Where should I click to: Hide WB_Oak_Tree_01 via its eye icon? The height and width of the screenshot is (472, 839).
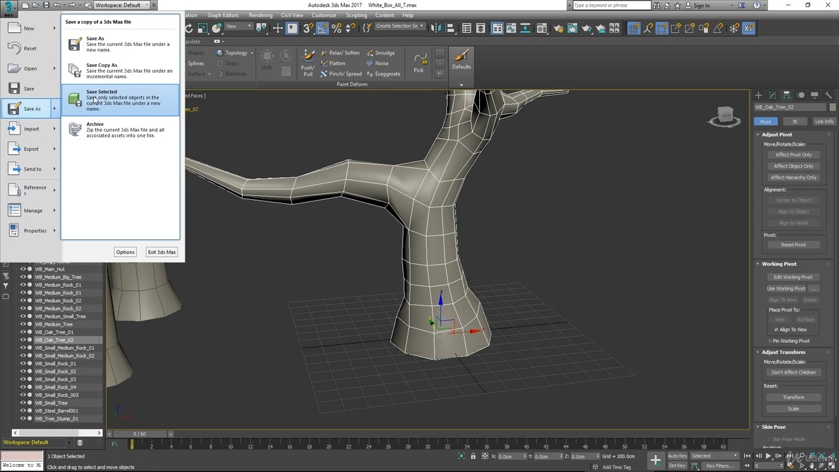(23, 332)
